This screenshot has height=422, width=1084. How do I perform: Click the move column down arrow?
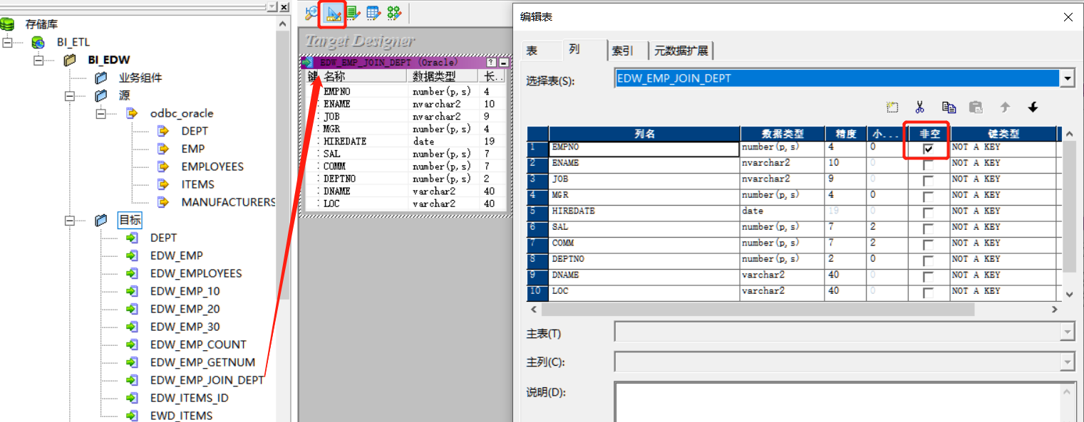[1033, 107]
